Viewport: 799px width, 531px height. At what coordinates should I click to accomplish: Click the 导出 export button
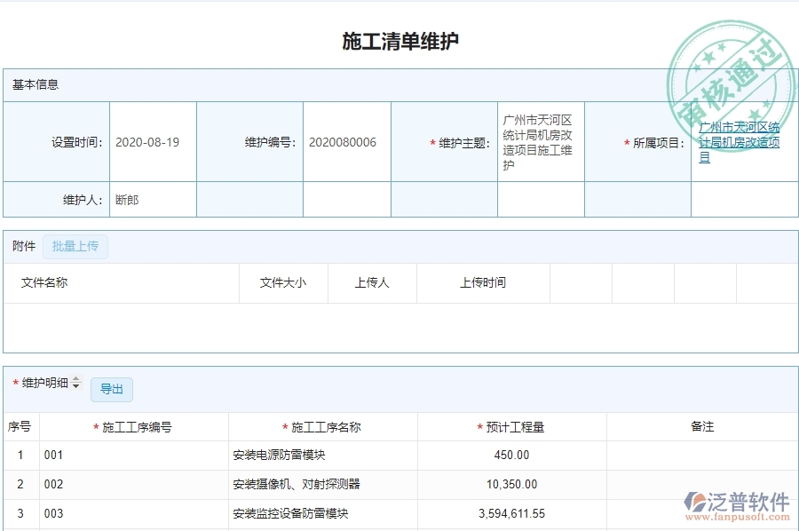coord(112,390)
